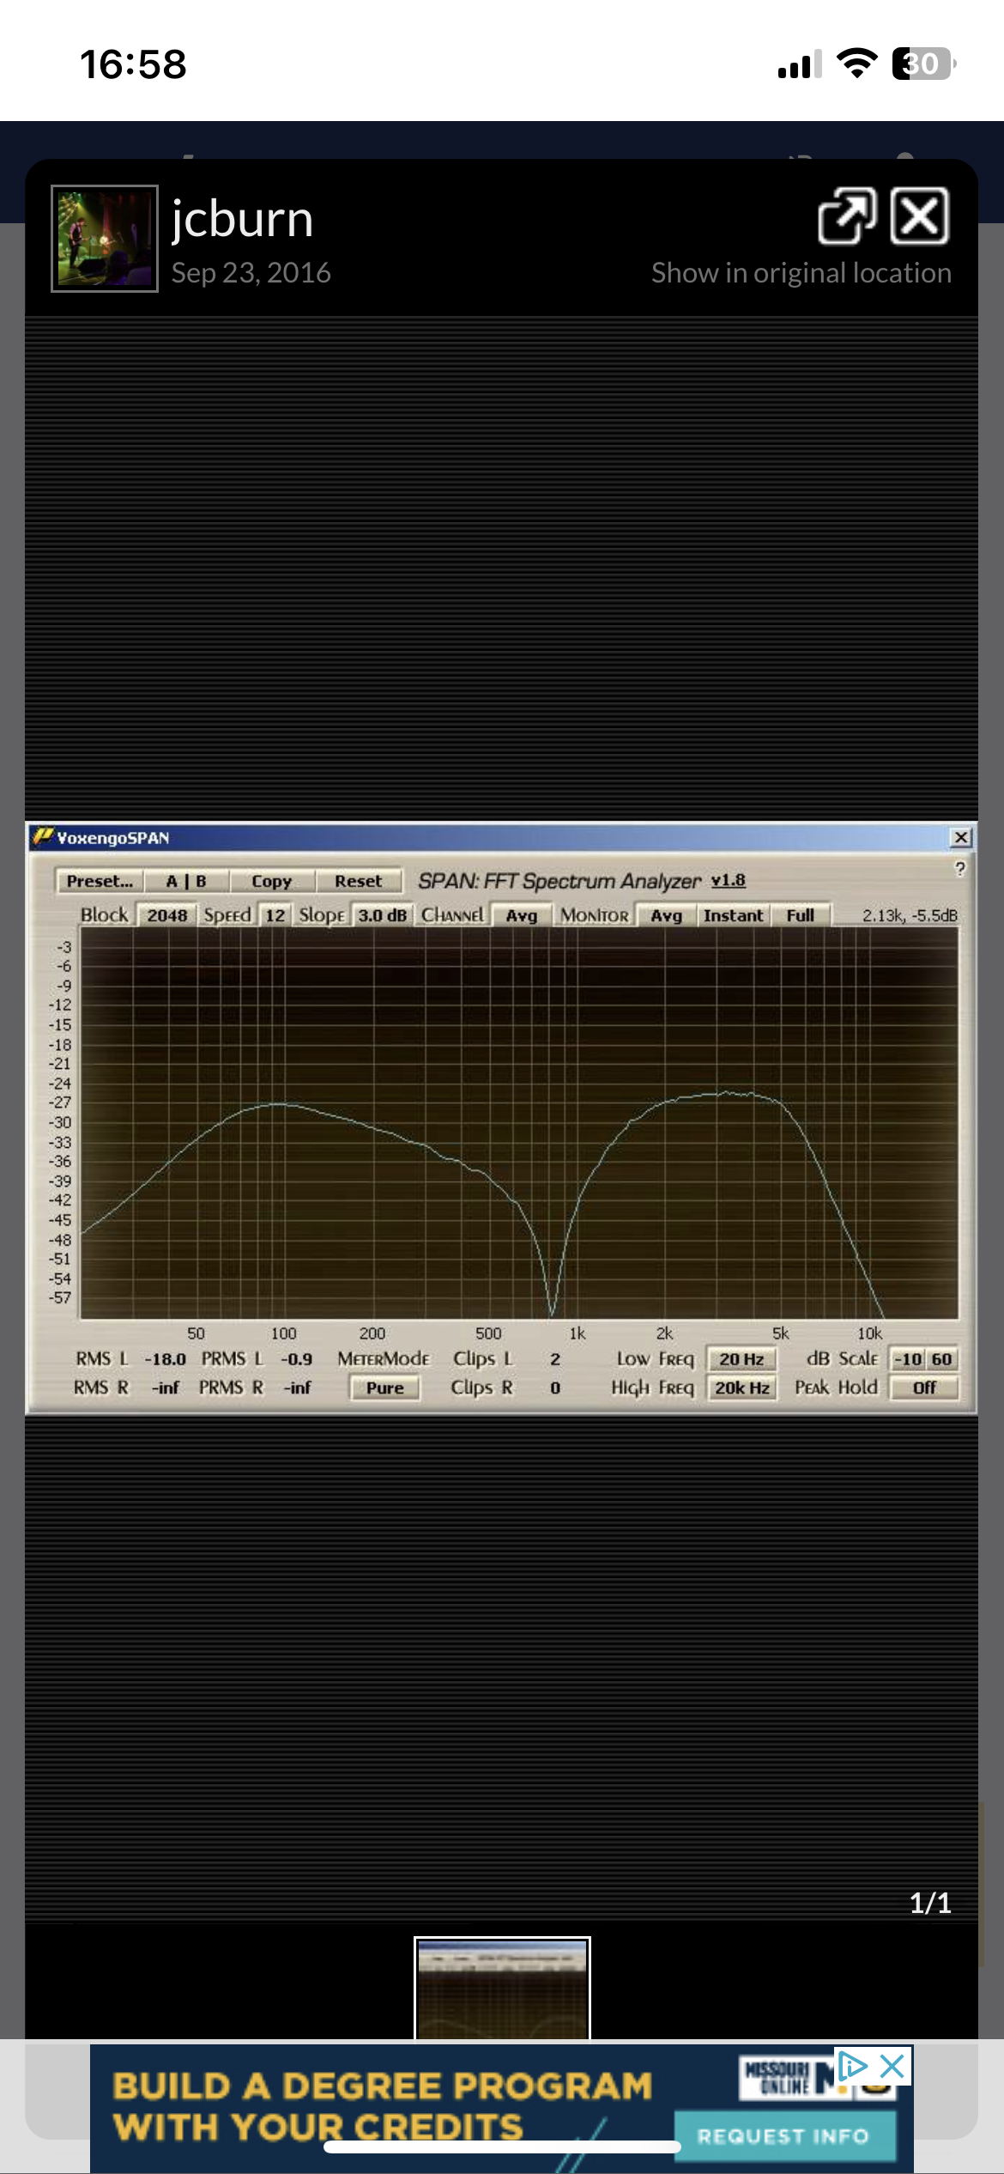
Task: Tap Sep 23, 2016 date
Action: point(251,273)
